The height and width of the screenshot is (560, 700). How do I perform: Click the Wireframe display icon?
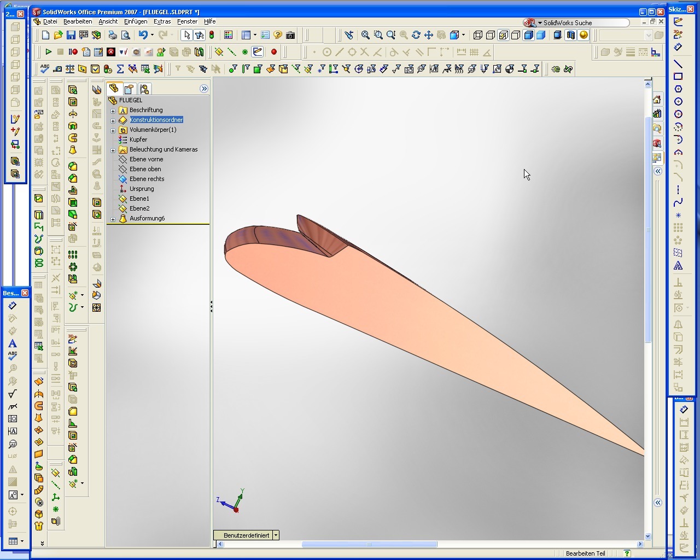[x=477, y=35]
